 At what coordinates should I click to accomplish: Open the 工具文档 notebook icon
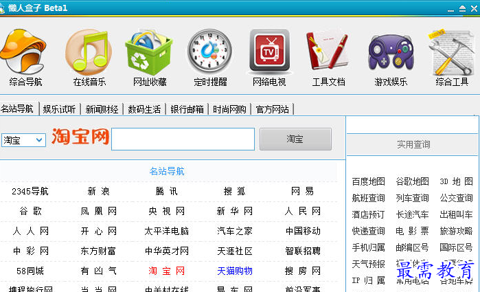point(328,51)
